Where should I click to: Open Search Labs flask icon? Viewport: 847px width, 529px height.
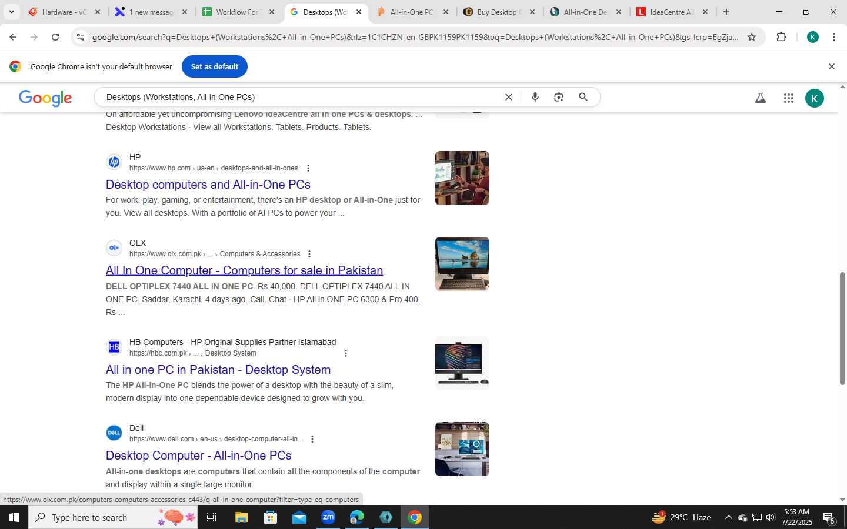761,98
